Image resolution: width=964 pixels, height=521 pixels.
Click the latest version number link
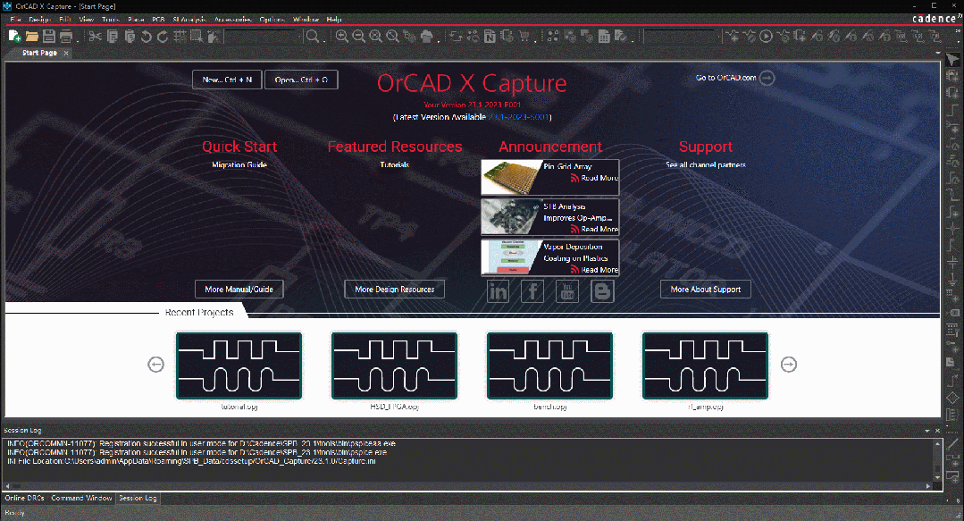click(x=519, y=117)
